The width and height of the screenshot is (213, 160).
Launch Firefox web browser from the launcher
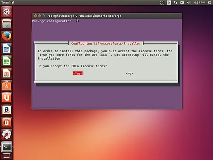coord(7,36)
